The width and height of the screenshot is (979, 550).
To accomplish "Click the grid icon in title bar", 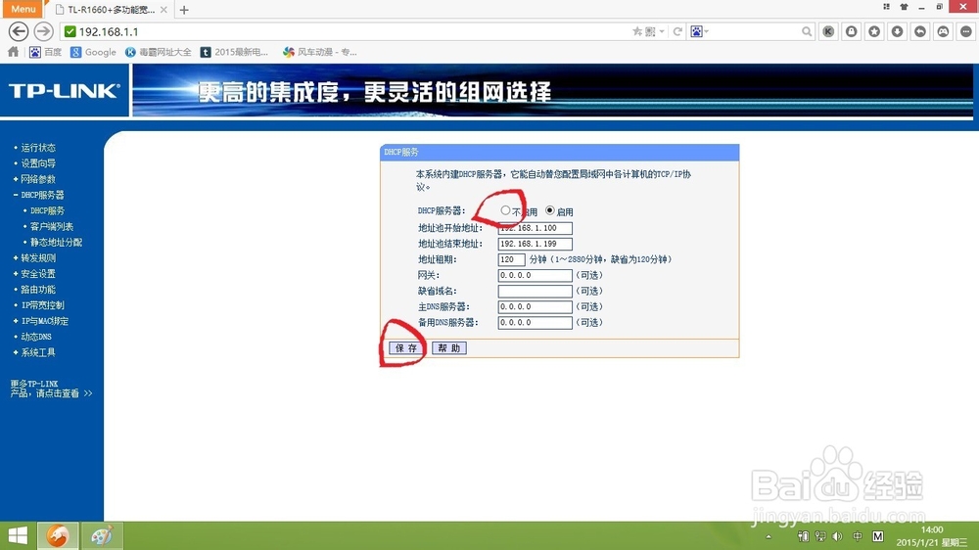I will click(886, 7).
